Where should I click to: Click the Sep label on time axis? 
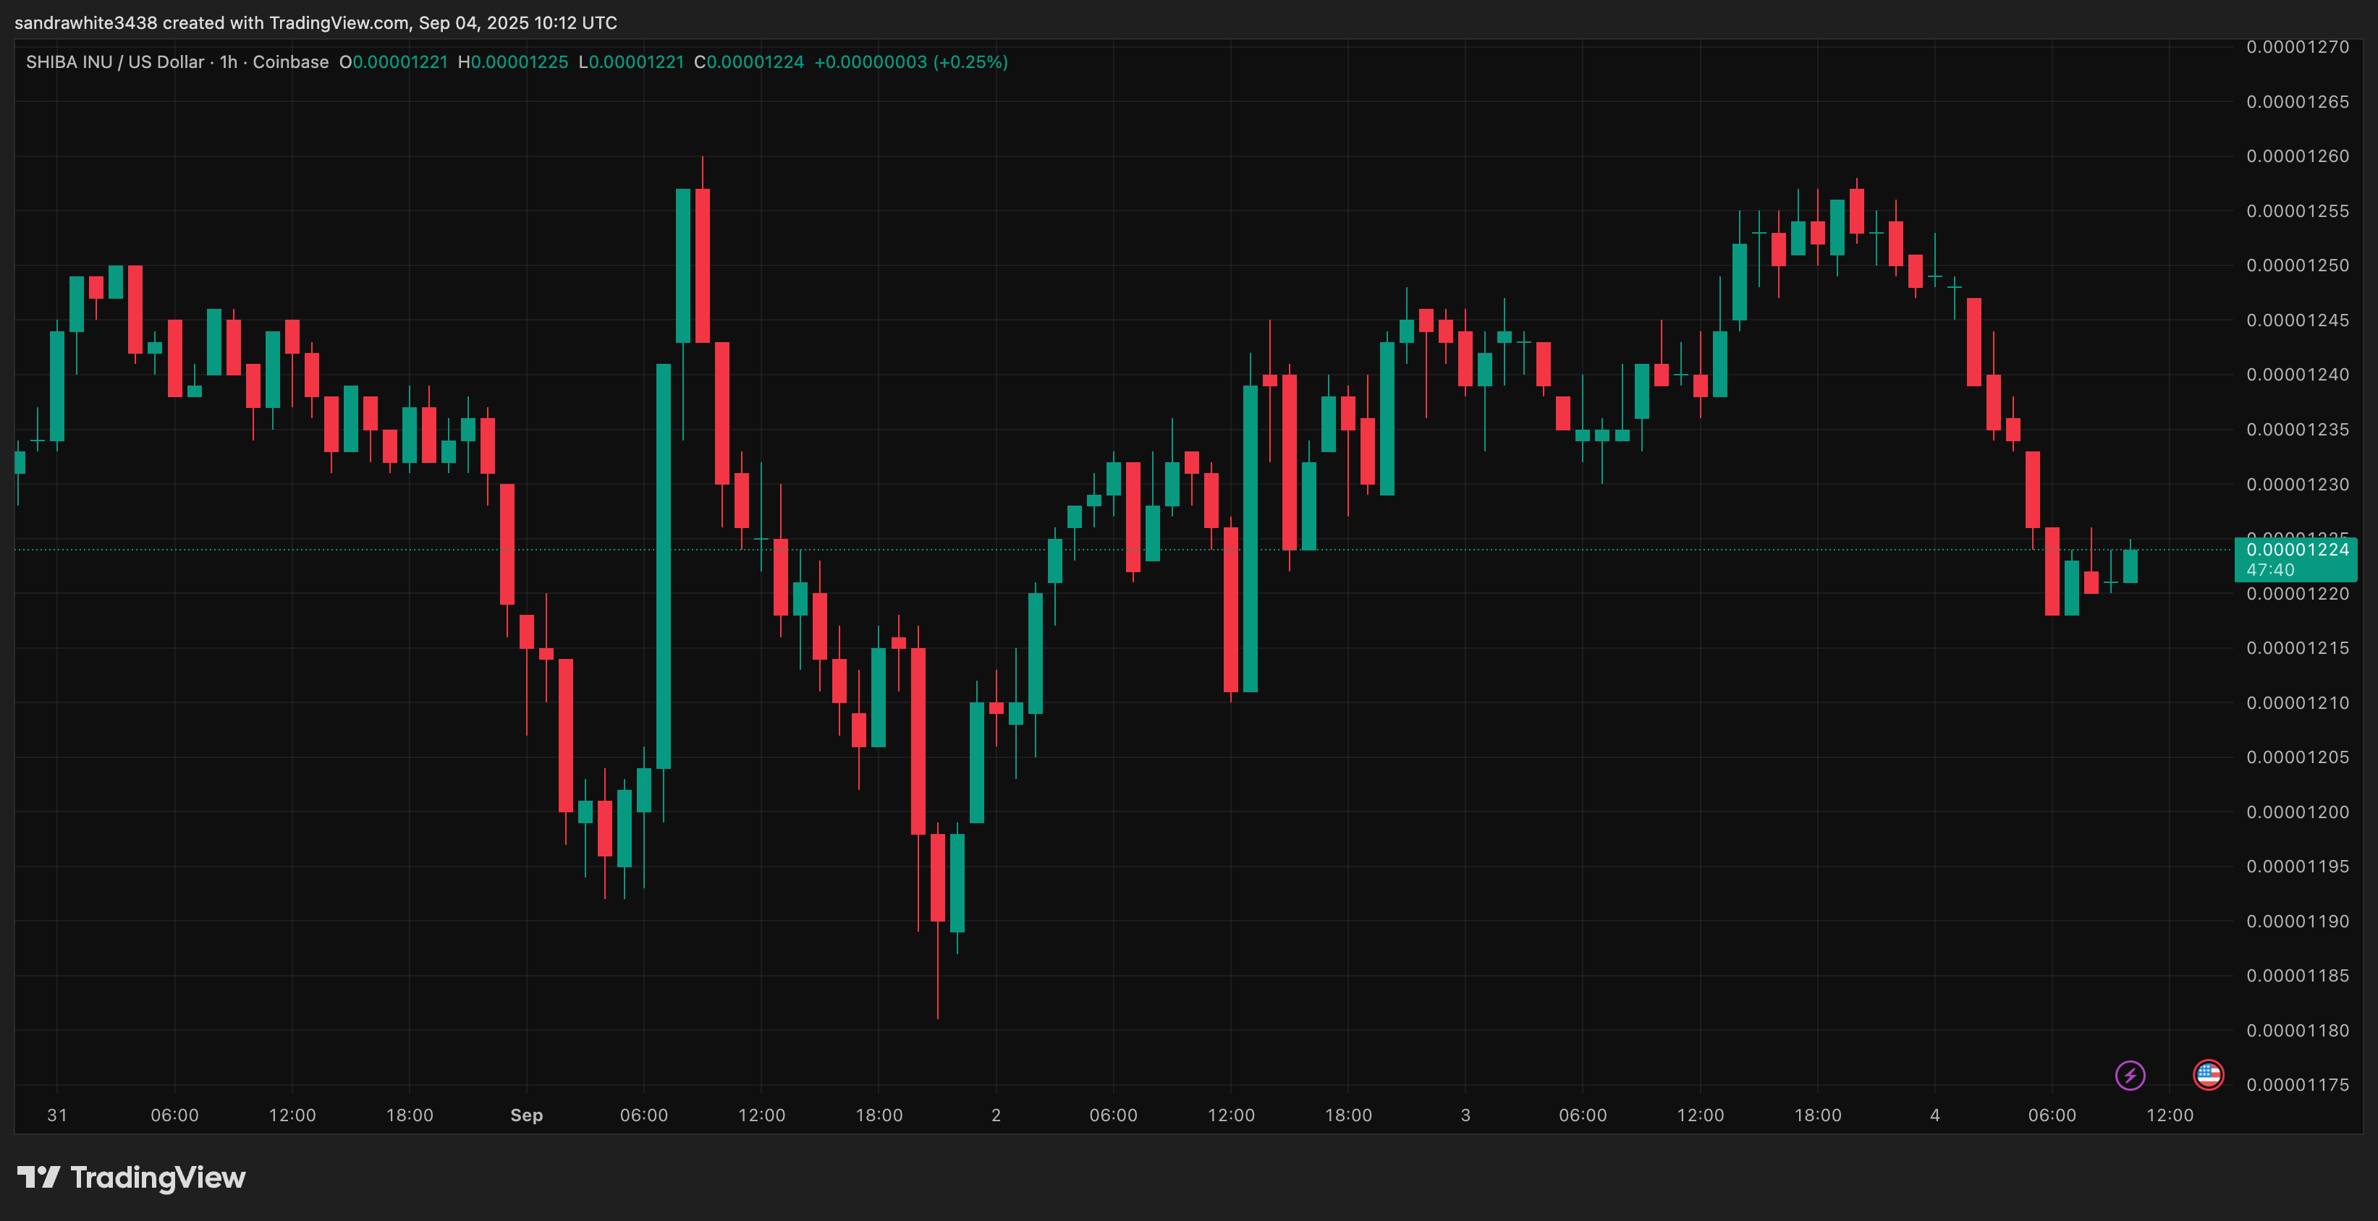tap(526, 1115)
